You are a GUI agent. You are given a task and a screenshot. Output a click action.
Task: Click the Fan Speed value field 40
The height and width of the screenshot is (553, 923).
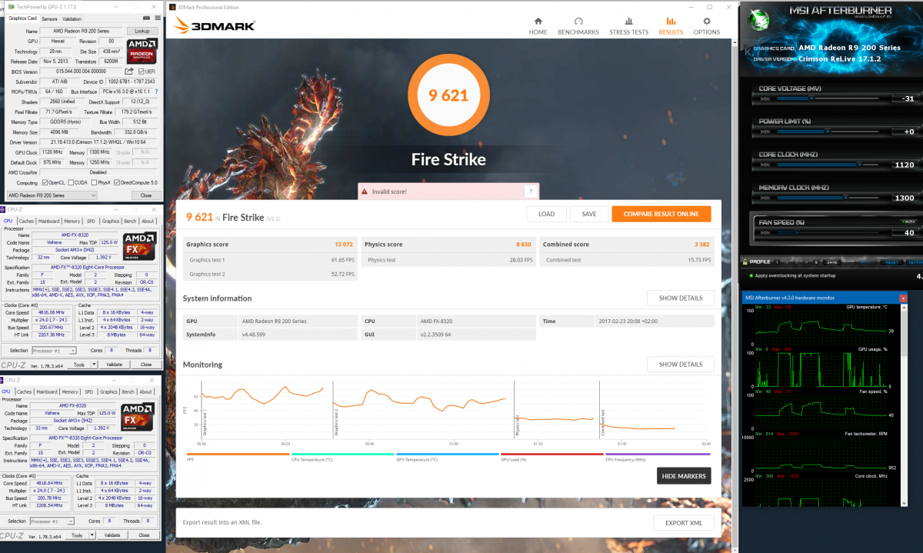click(x=905, y=232)
